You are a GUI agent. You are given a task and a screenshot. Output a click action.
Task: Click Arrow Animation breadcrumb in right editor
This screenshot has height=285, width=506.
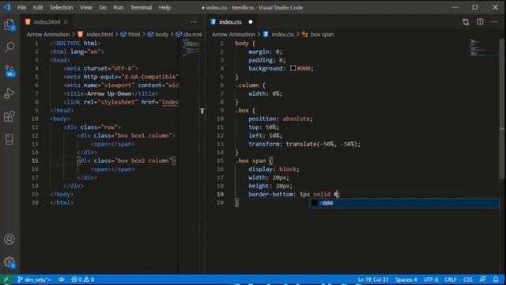233,34
